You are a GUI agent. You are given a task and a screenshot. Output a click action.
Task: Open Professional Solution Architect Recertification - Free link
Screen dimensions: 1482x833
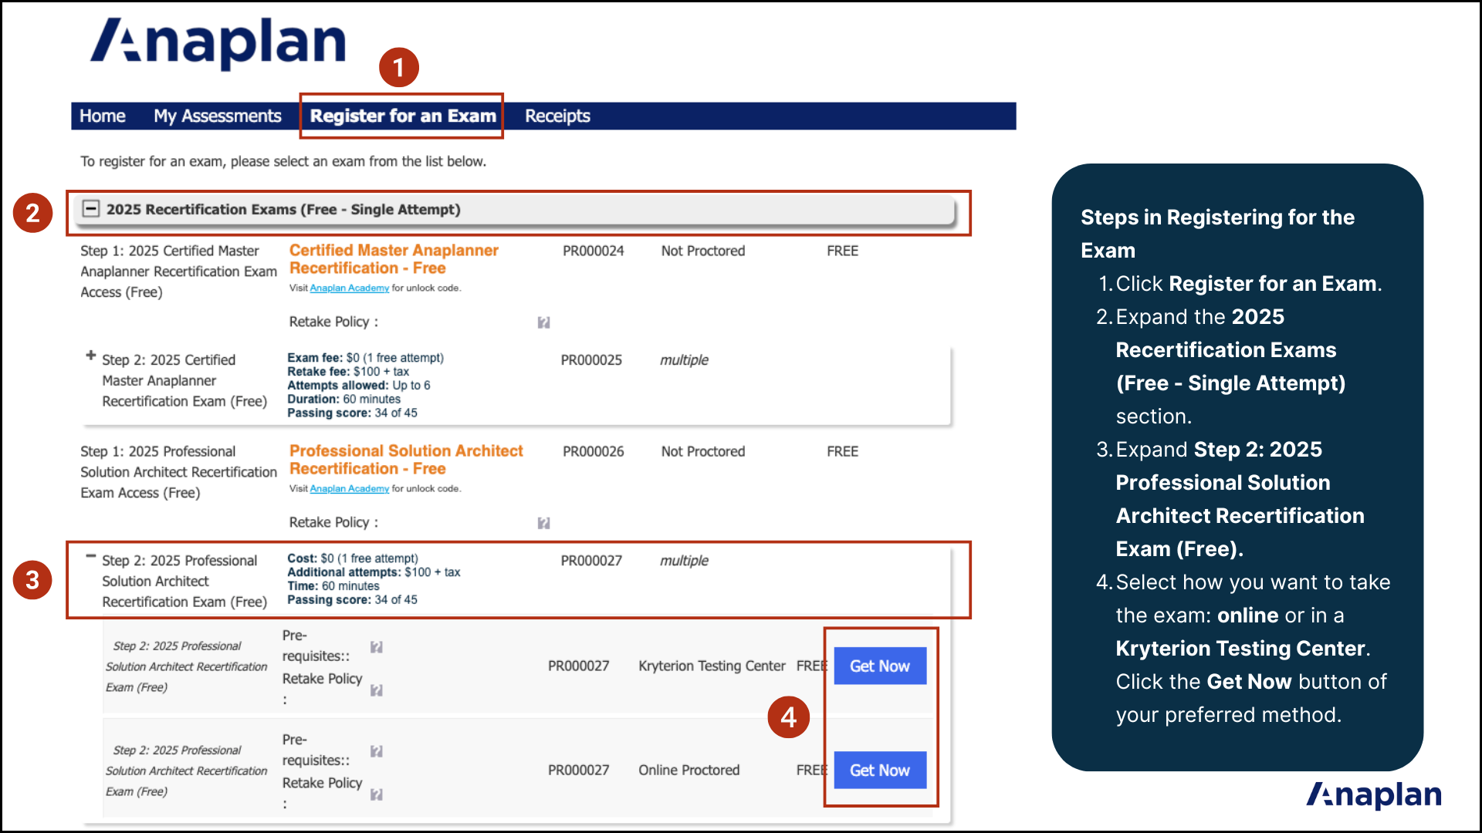[x=406, y=460]
